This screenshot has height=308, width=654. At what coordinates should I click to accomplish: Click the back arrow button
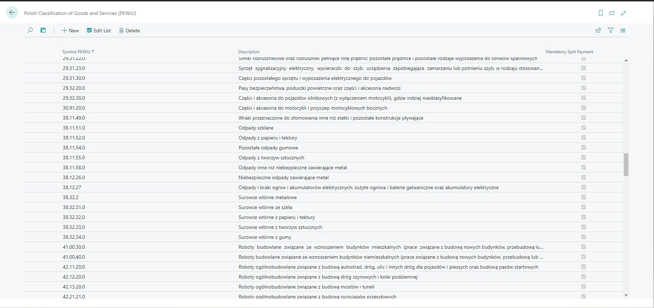[x=12, y=13]
